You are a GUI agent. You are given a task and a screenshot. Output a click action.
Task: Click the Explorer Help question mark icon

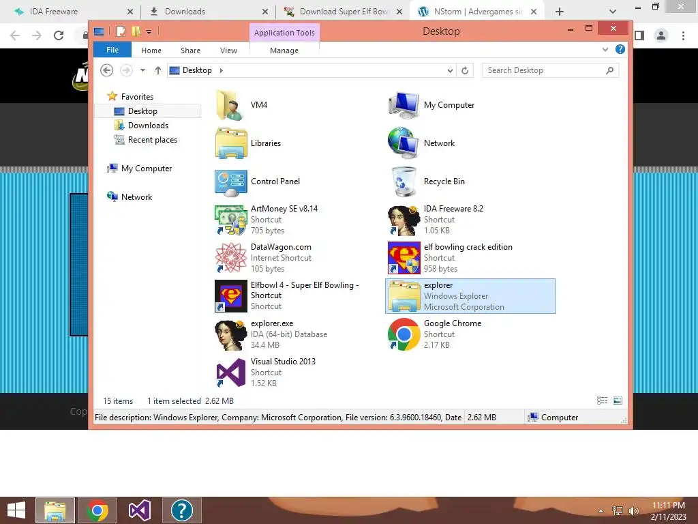tap(620, 49)
